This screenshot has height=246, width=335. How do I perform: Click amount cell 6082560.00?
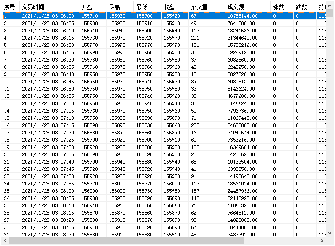click(241, 60)
